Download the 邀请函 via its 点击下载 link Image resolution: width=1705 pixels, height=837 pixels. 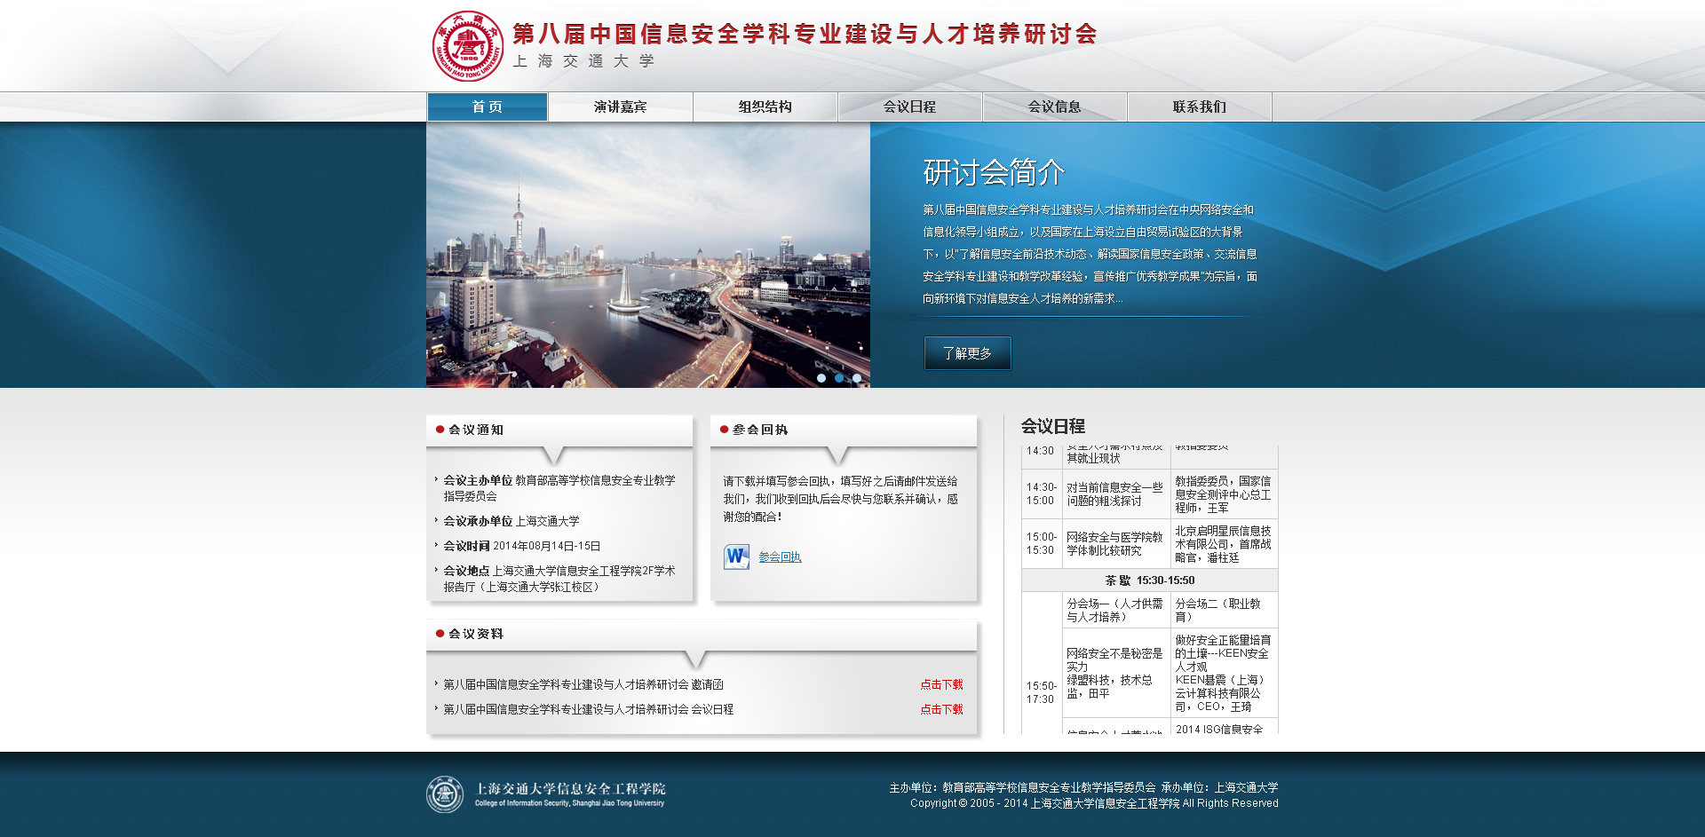point(941,684)
